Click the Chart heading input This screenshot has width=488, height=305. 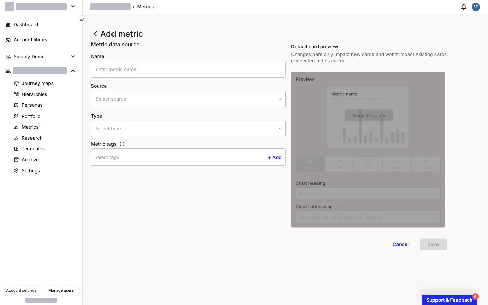pos(368,194)
